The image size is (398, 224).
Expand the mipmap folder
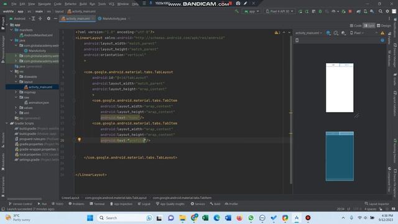(x=16, y=92)
